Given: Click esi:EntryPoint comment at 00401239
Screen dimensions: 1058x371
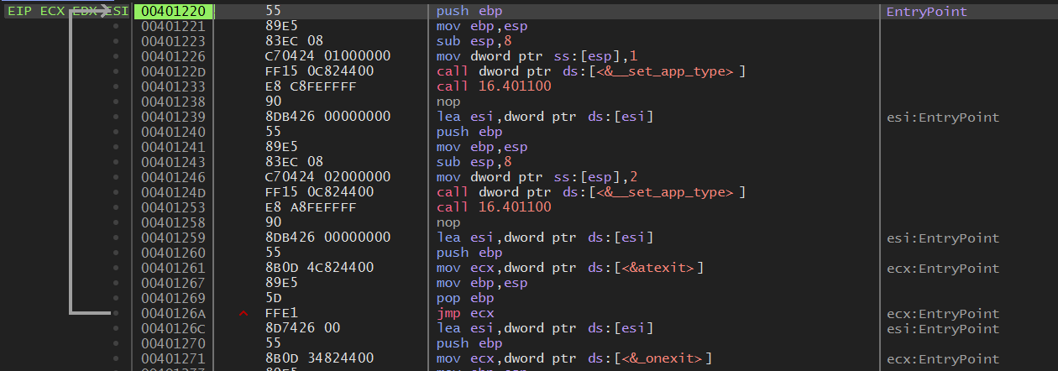Looking at the screenshot, I should 943,117.
